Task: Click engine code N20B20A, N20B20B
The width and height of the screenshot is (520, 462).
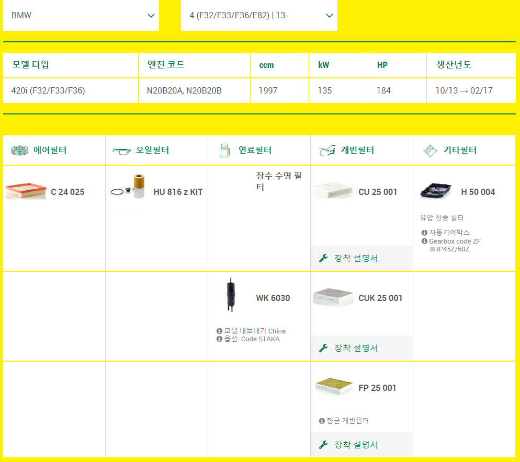Action: tap(184, 90)
